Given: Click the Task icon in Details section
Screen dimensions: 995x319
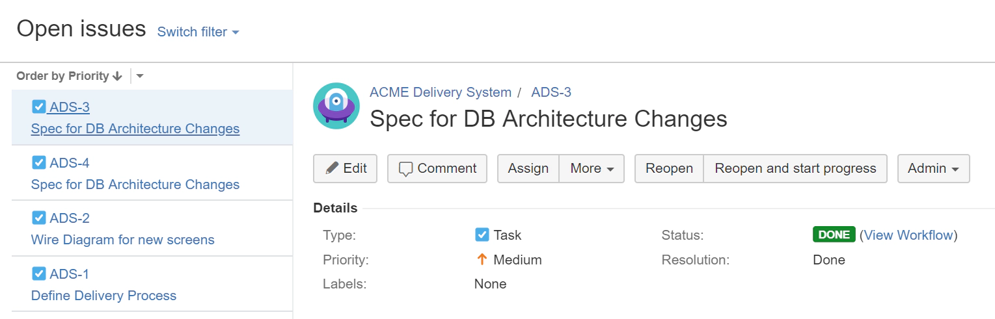Looking at the screenshot, I should click(x=482, y=235).
